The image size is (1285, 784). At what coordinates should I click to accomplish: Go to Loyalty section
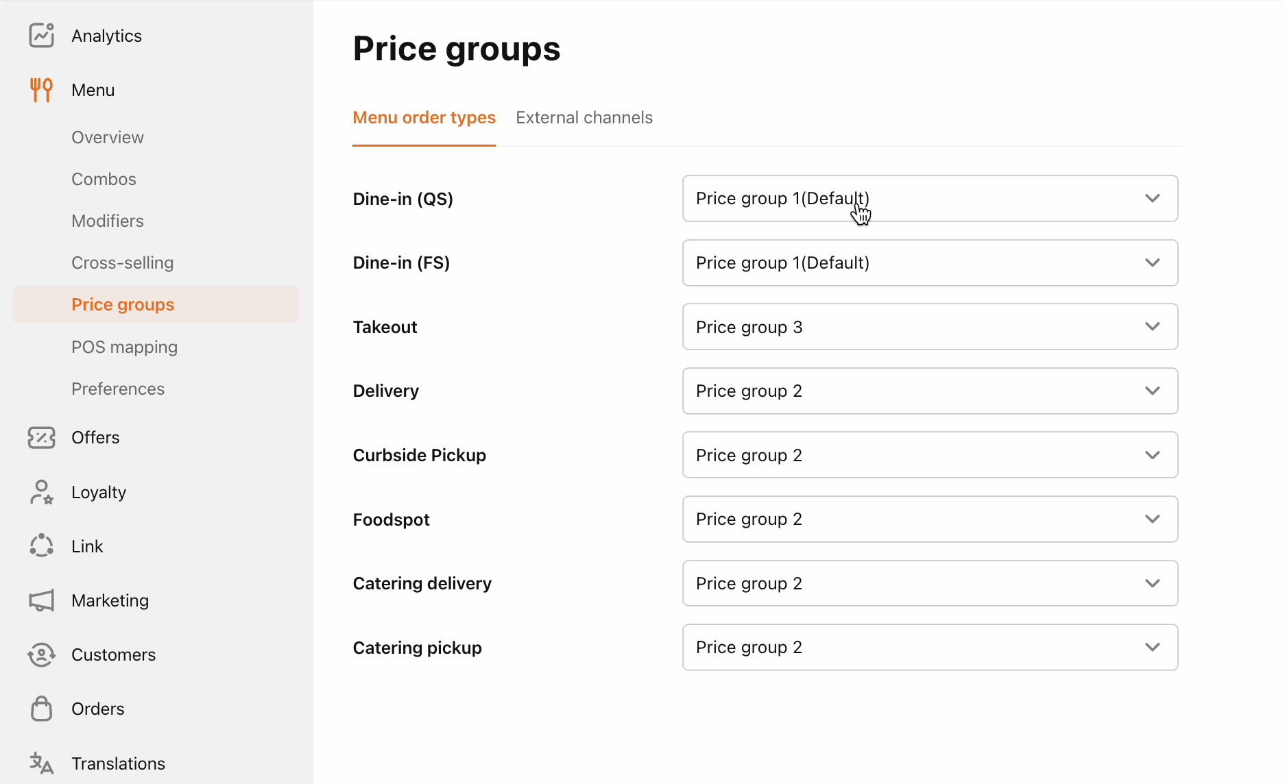point(99,492)
